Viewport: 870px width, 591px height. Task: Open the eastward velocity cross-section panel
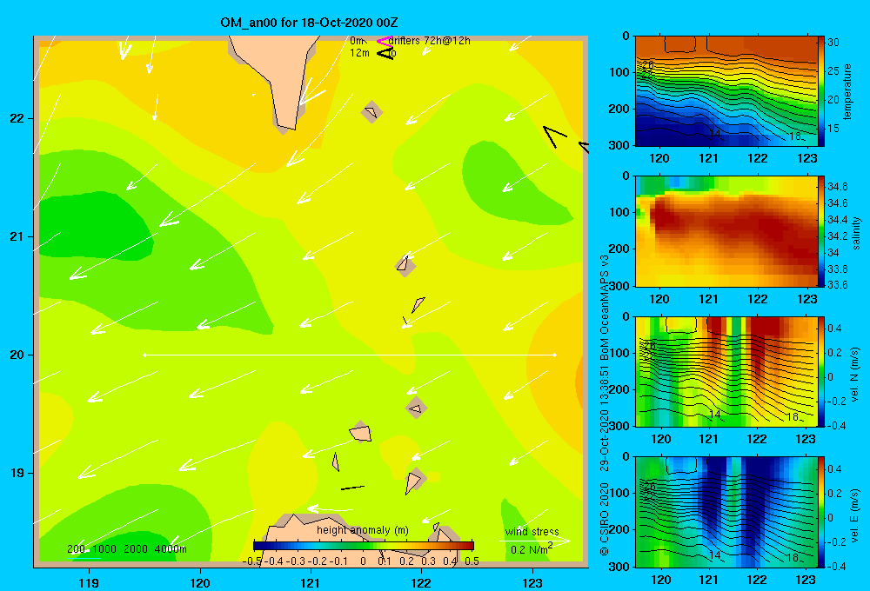pos(726,512)
